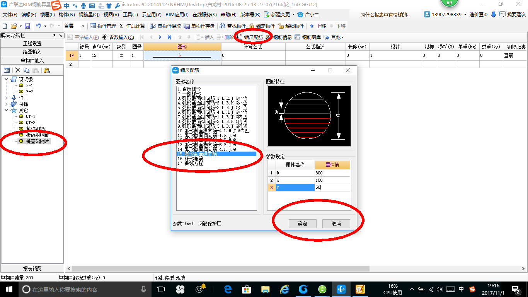Viewport: 528px width, 297px height.
Task: Select QT-2 in the component tree
Action: tap(31, 123)
